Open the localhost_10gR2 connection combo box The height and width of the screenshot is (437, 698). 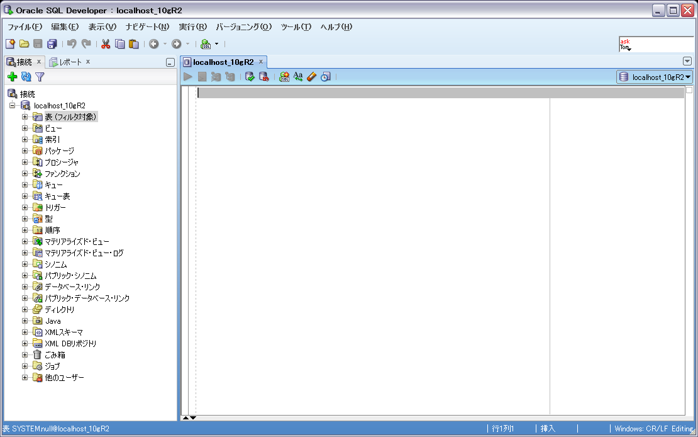point(655,77)
